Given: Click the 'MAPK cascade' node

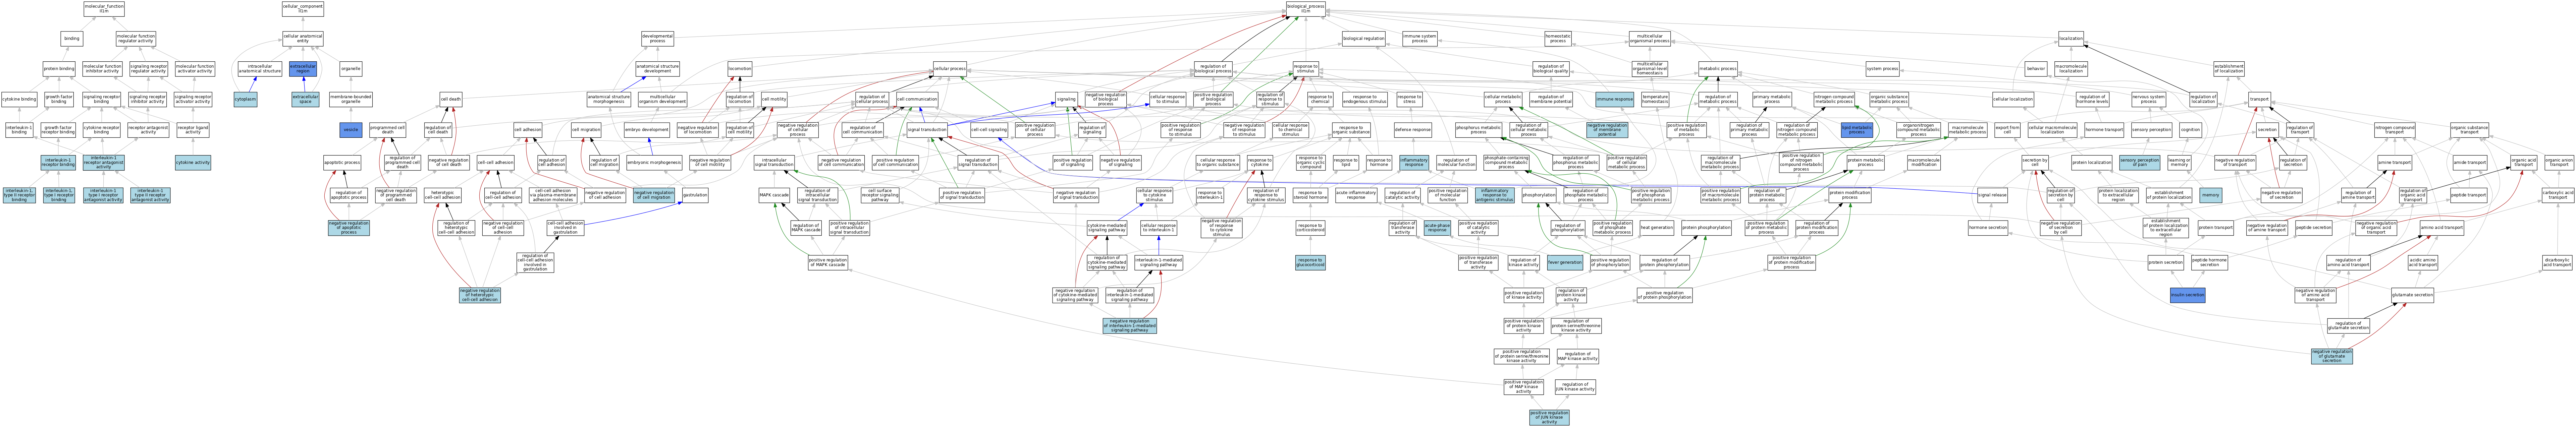Looking at the screenshot, I should (774, 195).
